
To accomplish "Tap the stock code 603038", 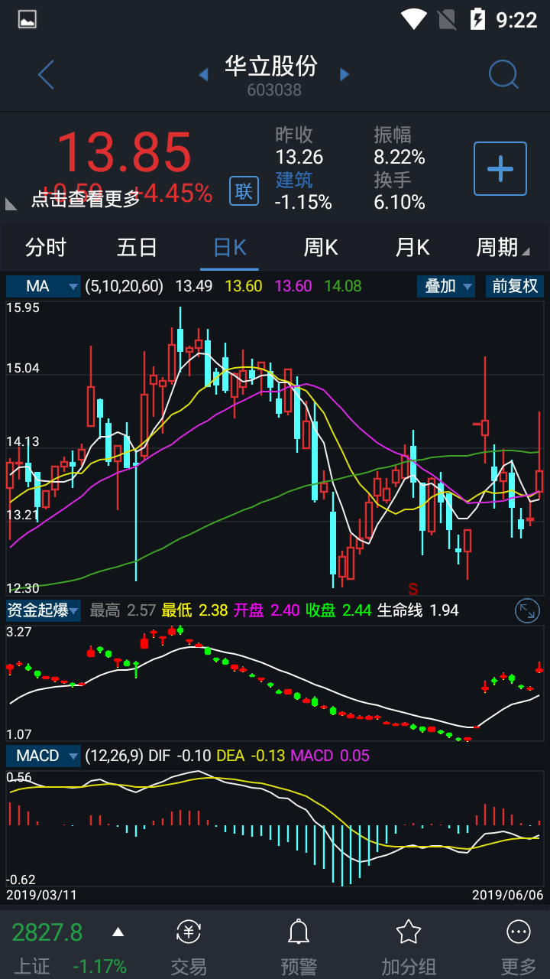I will click(274, 90).
